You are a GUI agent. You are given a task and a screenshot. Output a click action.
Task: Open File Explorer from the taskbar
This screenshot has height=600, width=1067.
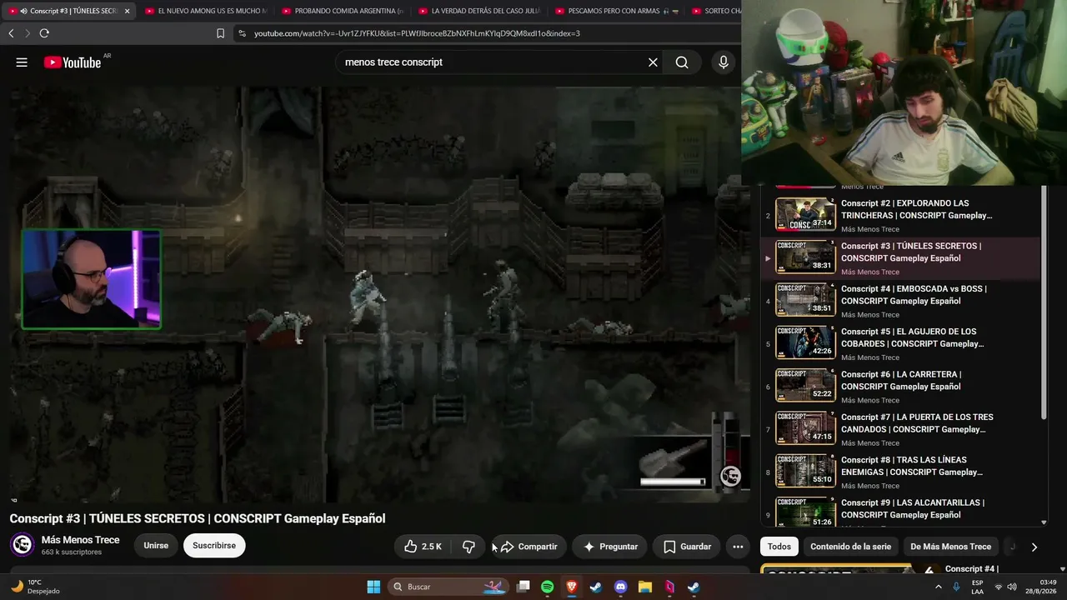(x=644, y=587)
